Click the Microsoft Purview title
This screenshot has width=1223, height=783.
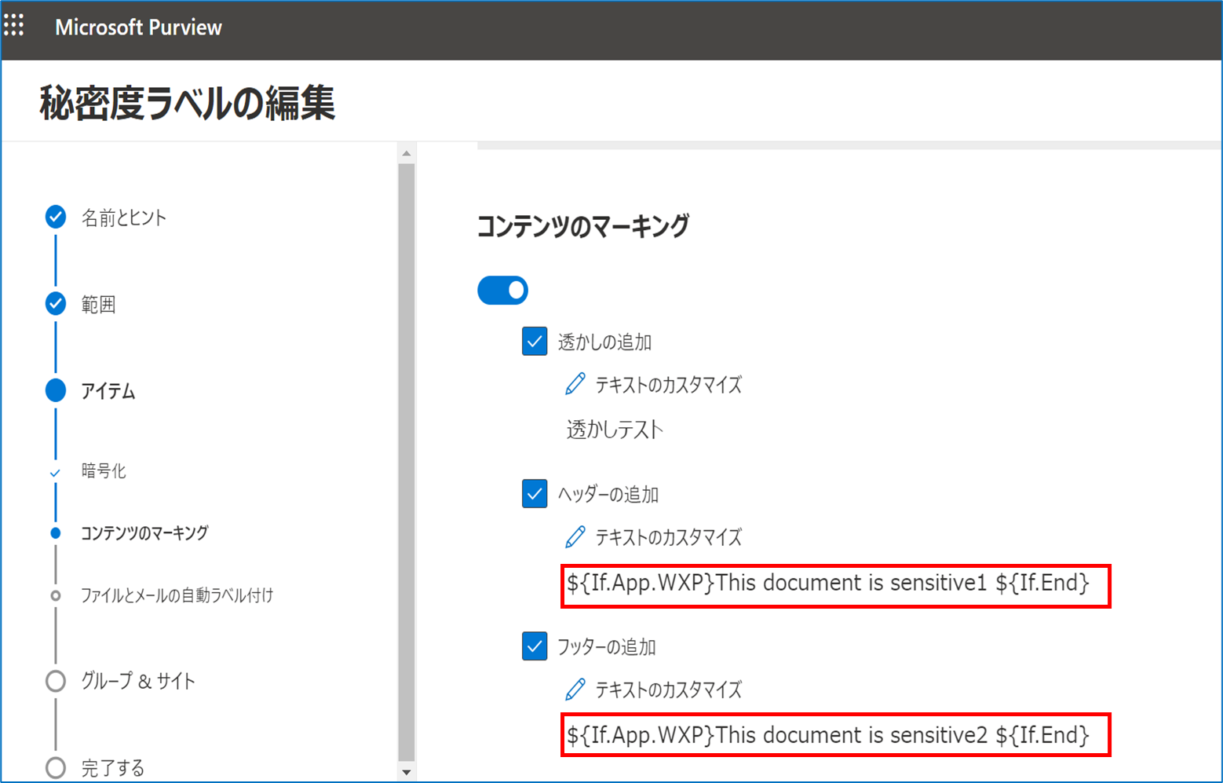[138, 27]
